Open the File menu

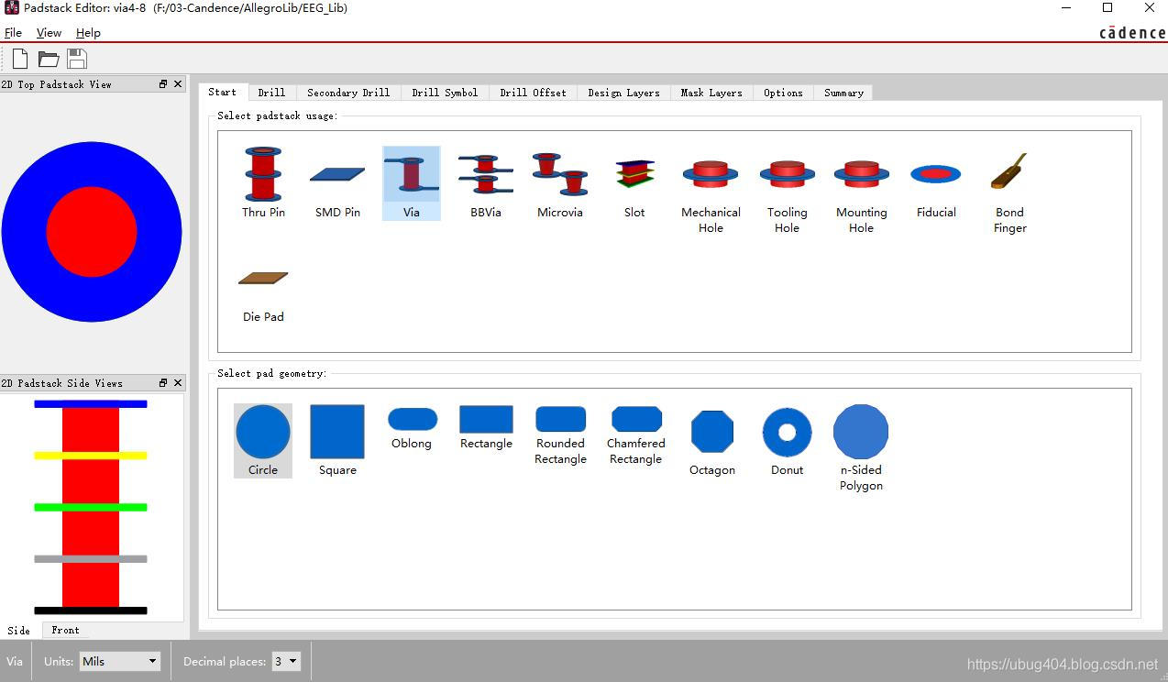13,32
